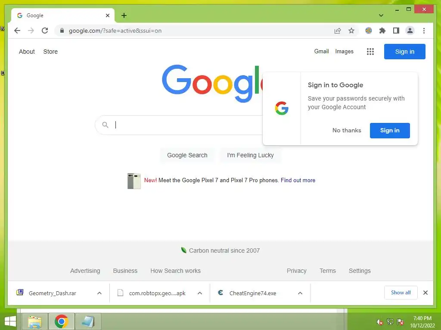Image resolution: width=441 pixels, height=330 pixels.
Task: Reload the Google page
Action: tap(45, 31)
